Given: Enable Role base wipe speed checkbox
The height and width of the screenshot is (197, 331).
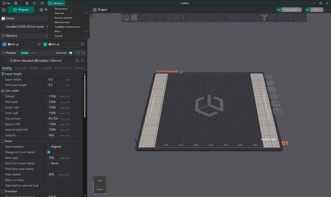Looking at the screenshot, I should 49,169.
